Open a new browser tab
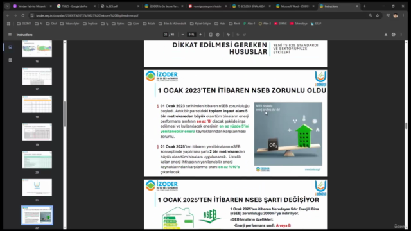 [364, 6]
